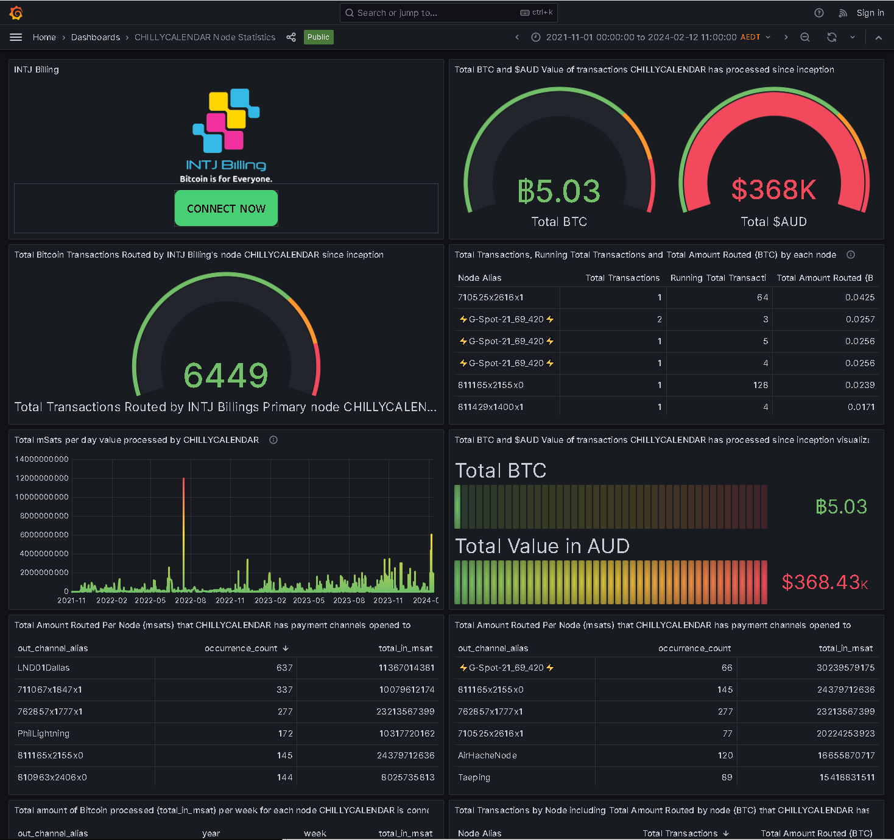Sort by Node Alias column header

coord(480,278)
